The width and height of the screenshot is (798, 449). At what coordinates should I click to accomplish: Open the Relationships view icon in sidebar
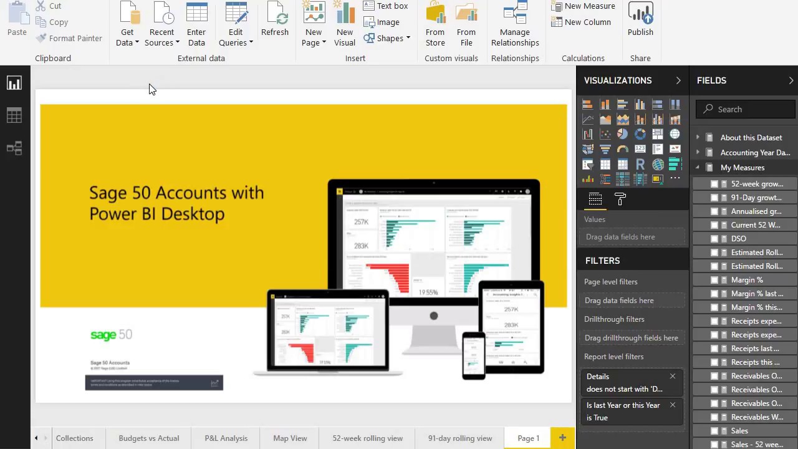pos(14,148)
